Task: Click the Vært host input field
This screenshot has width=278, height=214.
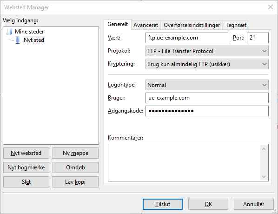Action: [x=187, y=38]
